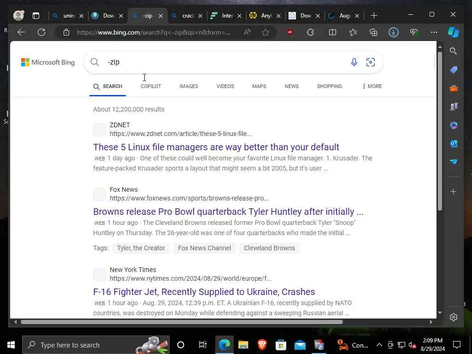
Task: Click the horizontal scrollbar thumb
Action: [x=182, y=322]
